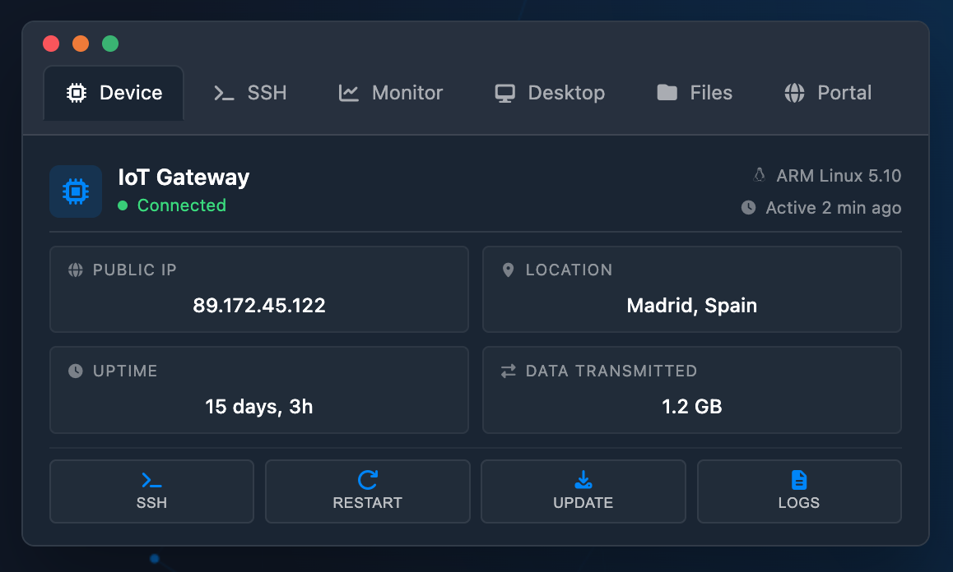This screenshot has width=953, height=572.
Task: Click the green macOS maximize window button
Action: click(x=110, y=44)
